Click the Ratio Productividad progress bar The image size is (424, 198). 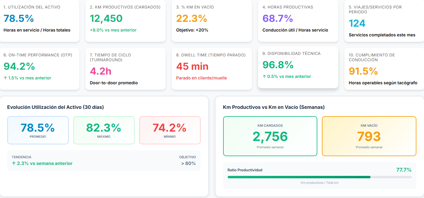(319, 177)
